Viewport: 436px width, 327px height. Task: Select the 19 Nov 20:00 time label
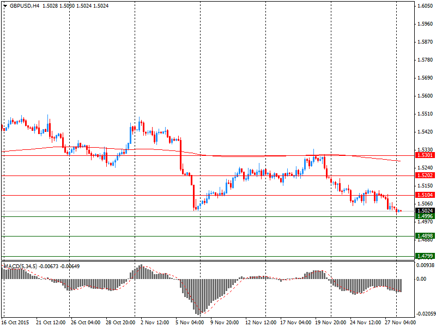pyautogui.click(x=331, y=323)
